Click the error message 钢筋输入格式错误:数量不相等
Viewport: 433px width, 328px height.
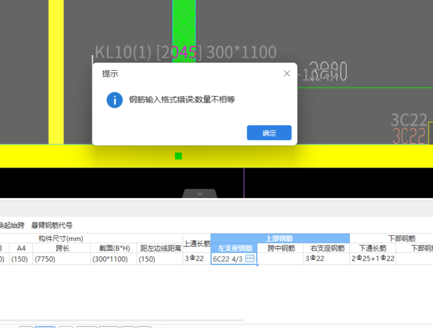pyautogui.click(x=182, y=100)
